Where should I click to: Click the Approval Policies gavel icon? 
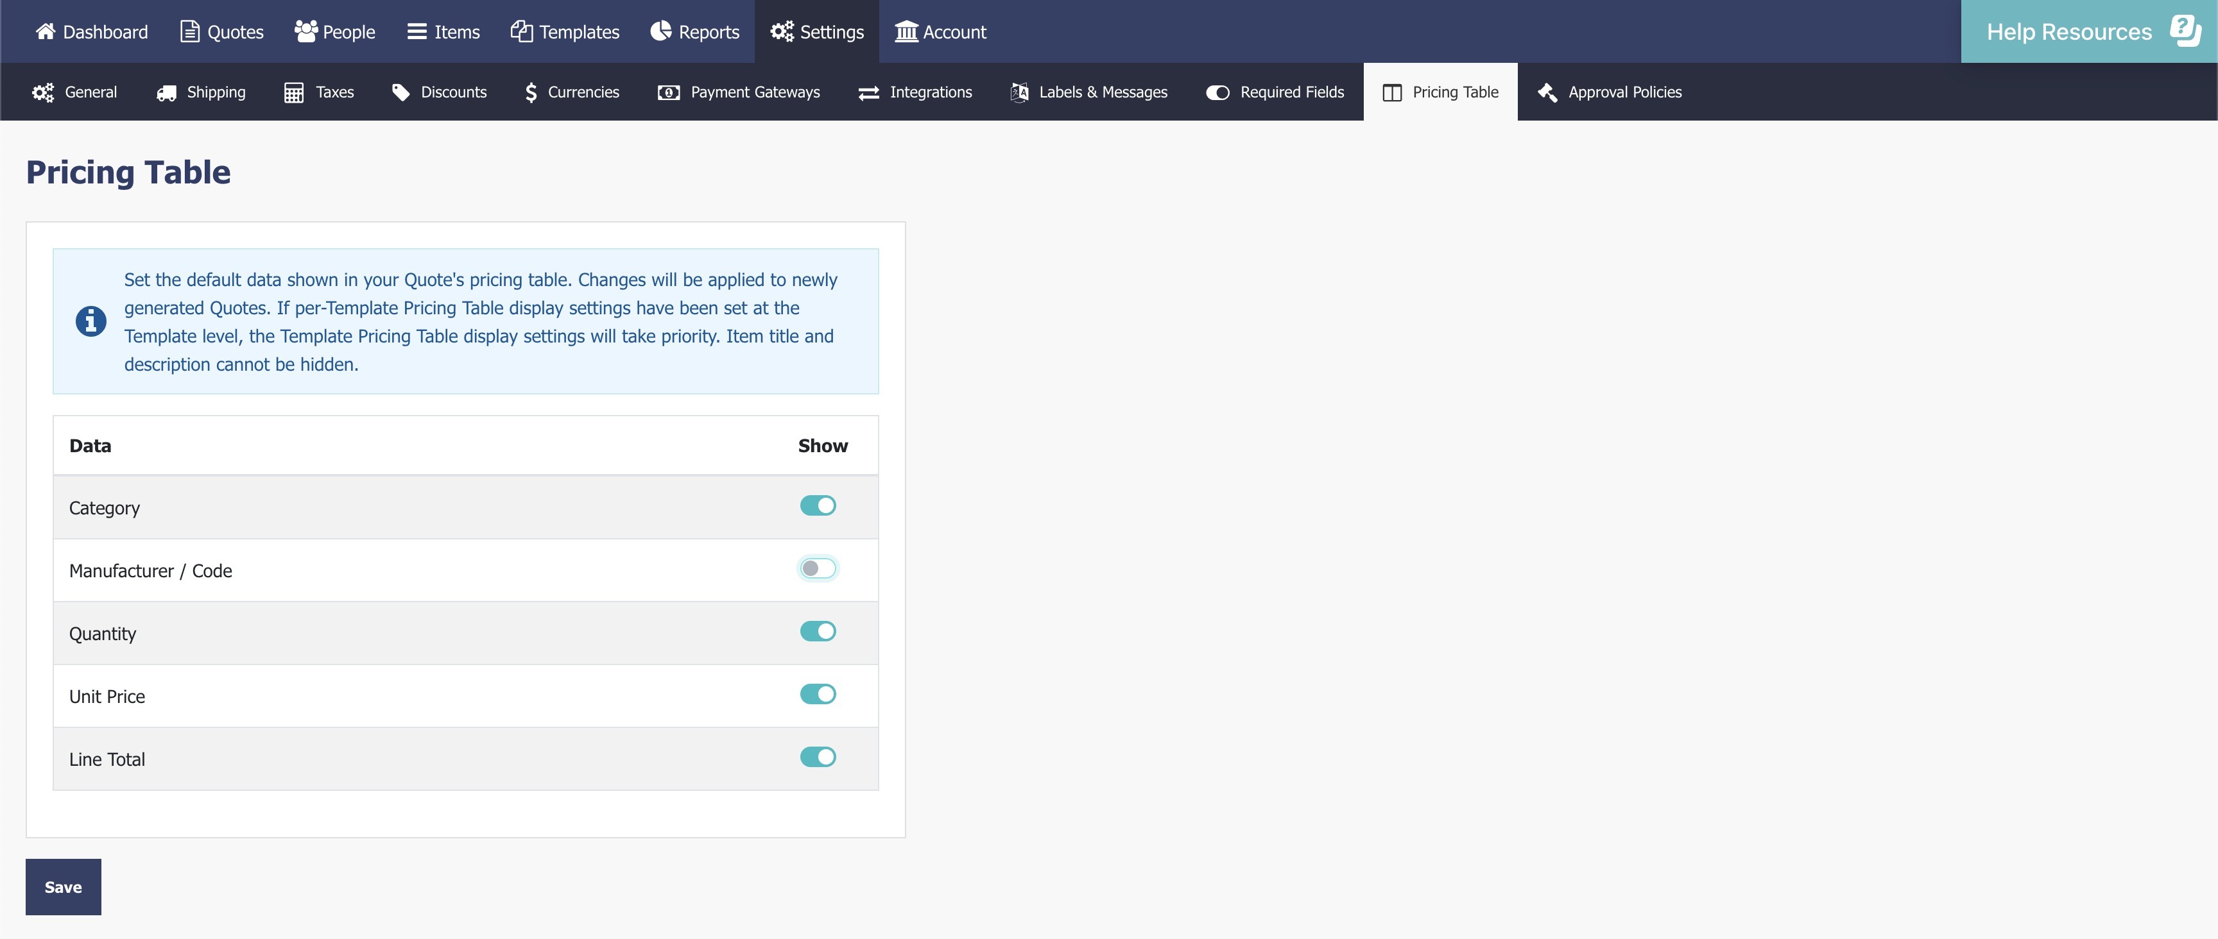point(1547,92)
